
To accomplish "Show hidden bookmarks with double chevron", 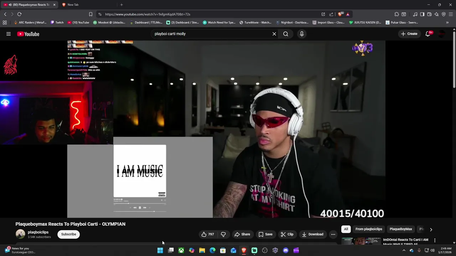I will point(447,22).
